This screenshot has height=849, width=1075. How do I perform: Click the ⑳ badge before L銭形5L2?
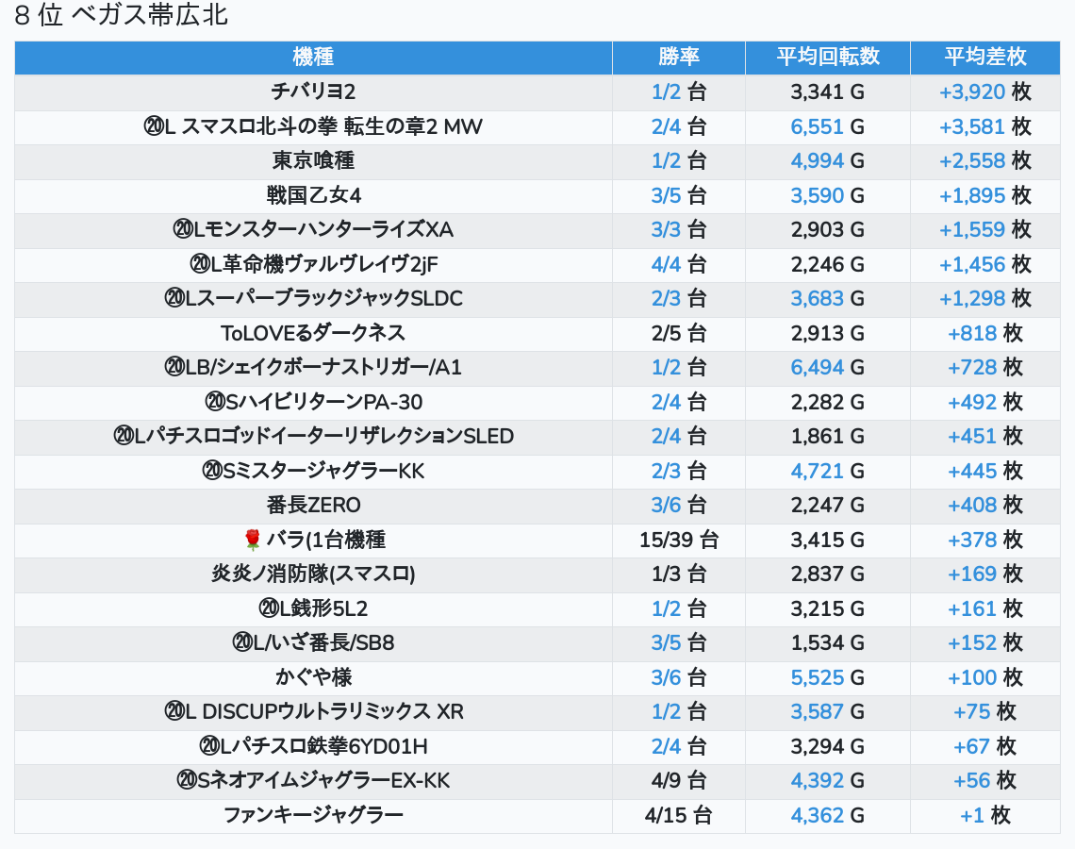(269, 608)
